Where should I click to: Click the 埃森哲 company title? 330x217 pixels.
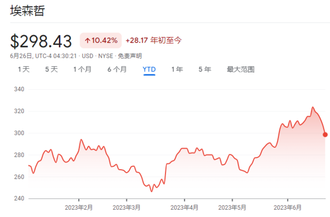point(27,11)
